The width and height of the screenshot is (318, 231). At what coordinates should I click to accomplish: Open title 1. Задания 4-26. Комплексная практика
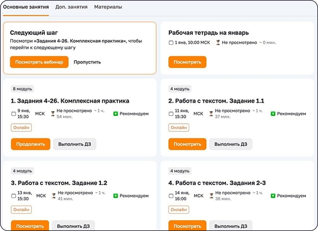[x=70, y=101]
